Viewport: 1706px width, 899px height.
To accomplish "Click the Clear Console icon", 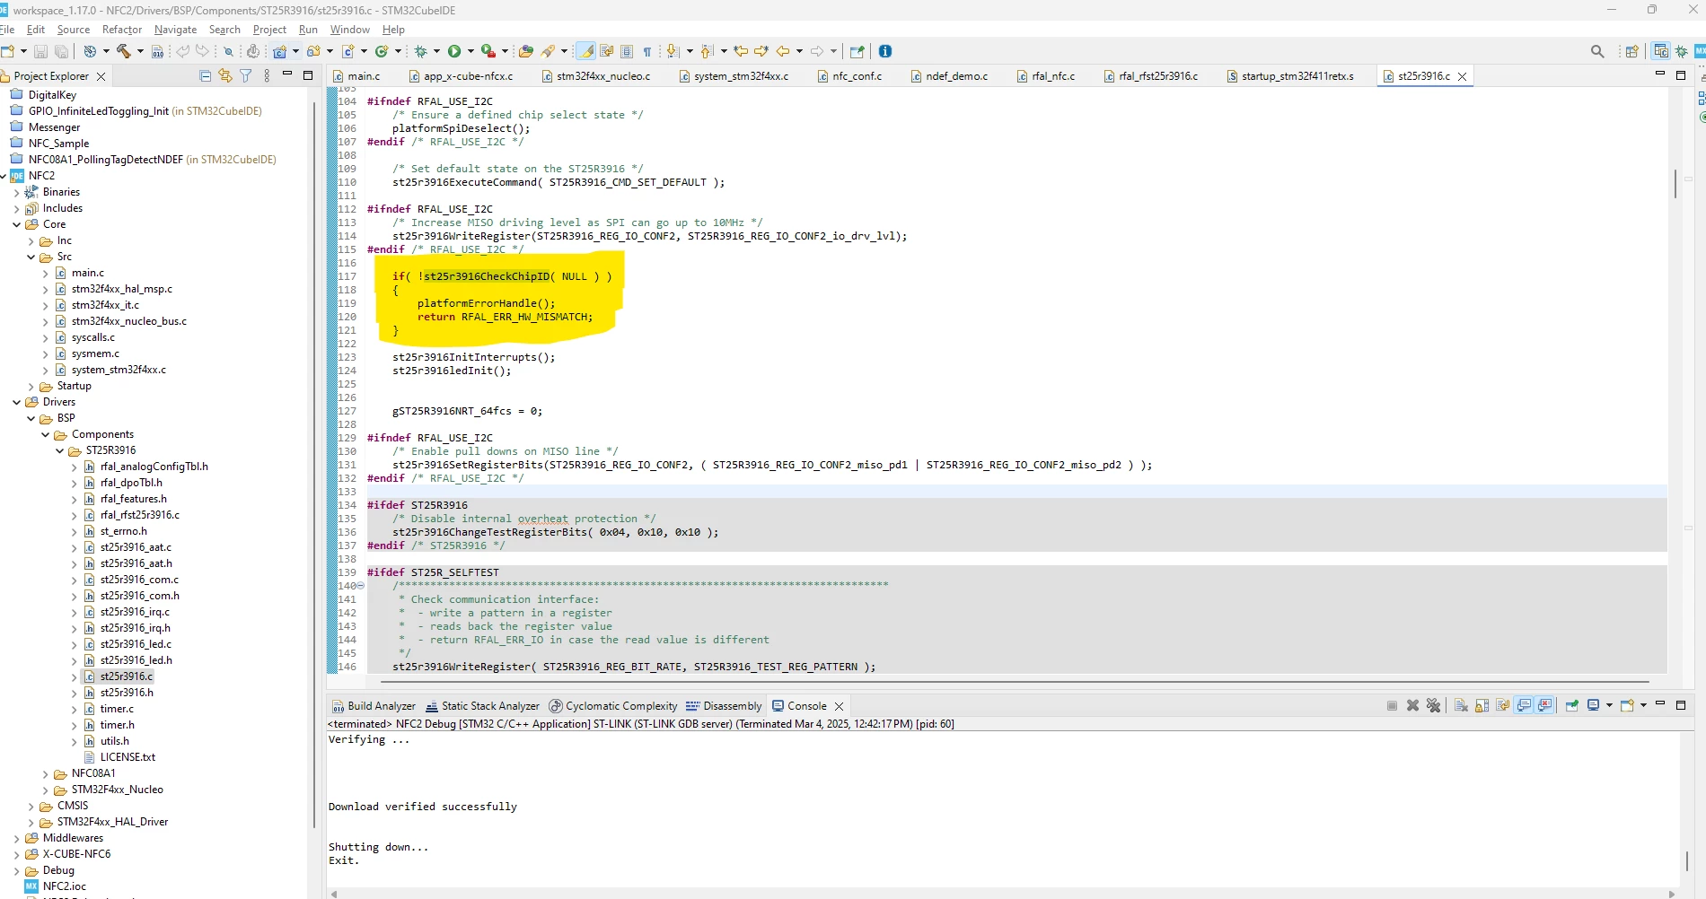I will pos(1461,705).
